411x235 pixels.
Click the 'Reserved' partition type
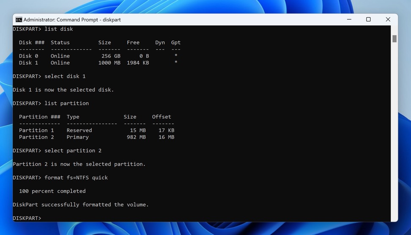pos(79,131)
